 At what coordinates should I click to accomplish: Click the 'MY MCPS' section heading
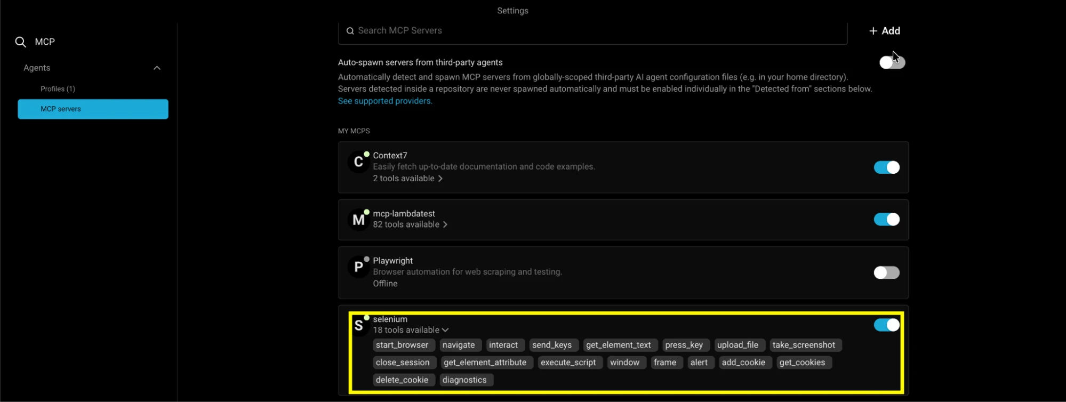(354, 131)
